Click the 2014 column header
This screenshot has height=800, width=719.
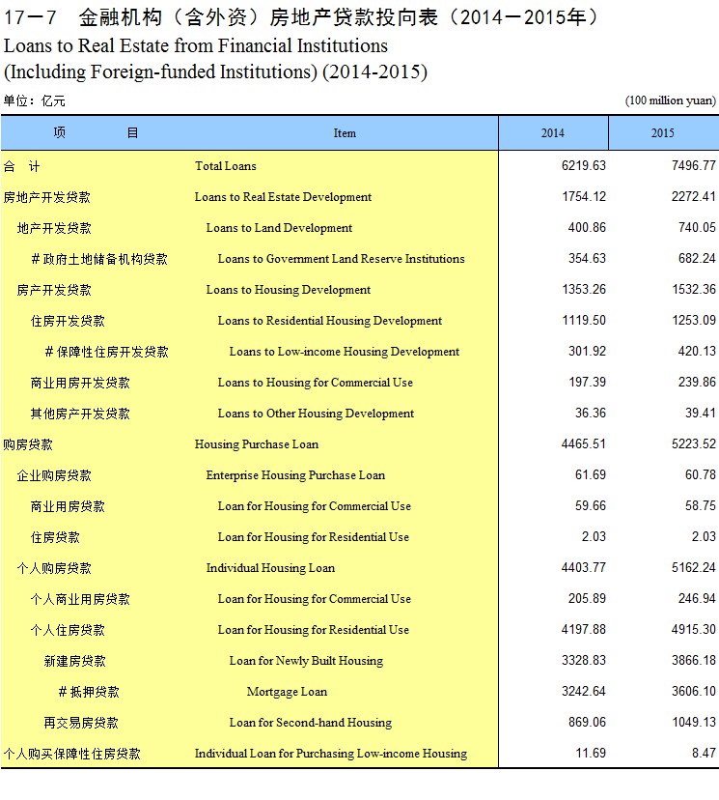click(x=553, y=133)
